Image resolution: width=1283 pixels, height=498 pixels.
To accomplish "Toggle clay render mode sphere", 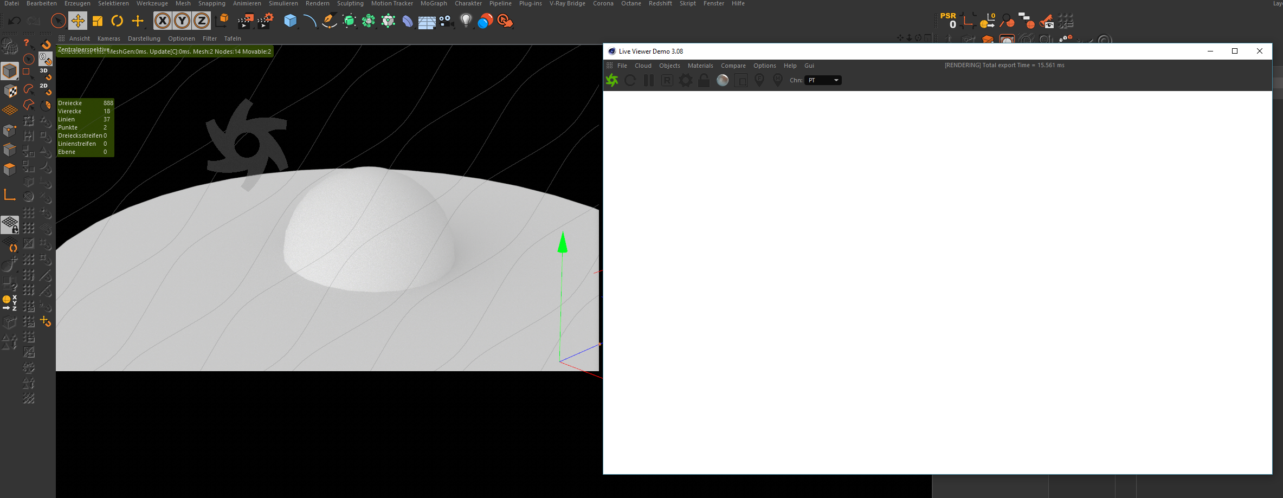I will (723, 80).
